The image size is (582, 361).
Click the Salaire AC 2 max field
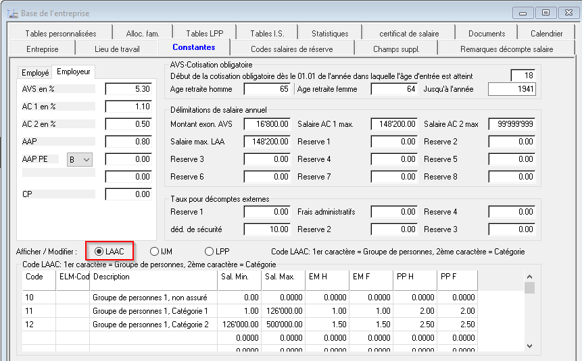tap(512, 124)
